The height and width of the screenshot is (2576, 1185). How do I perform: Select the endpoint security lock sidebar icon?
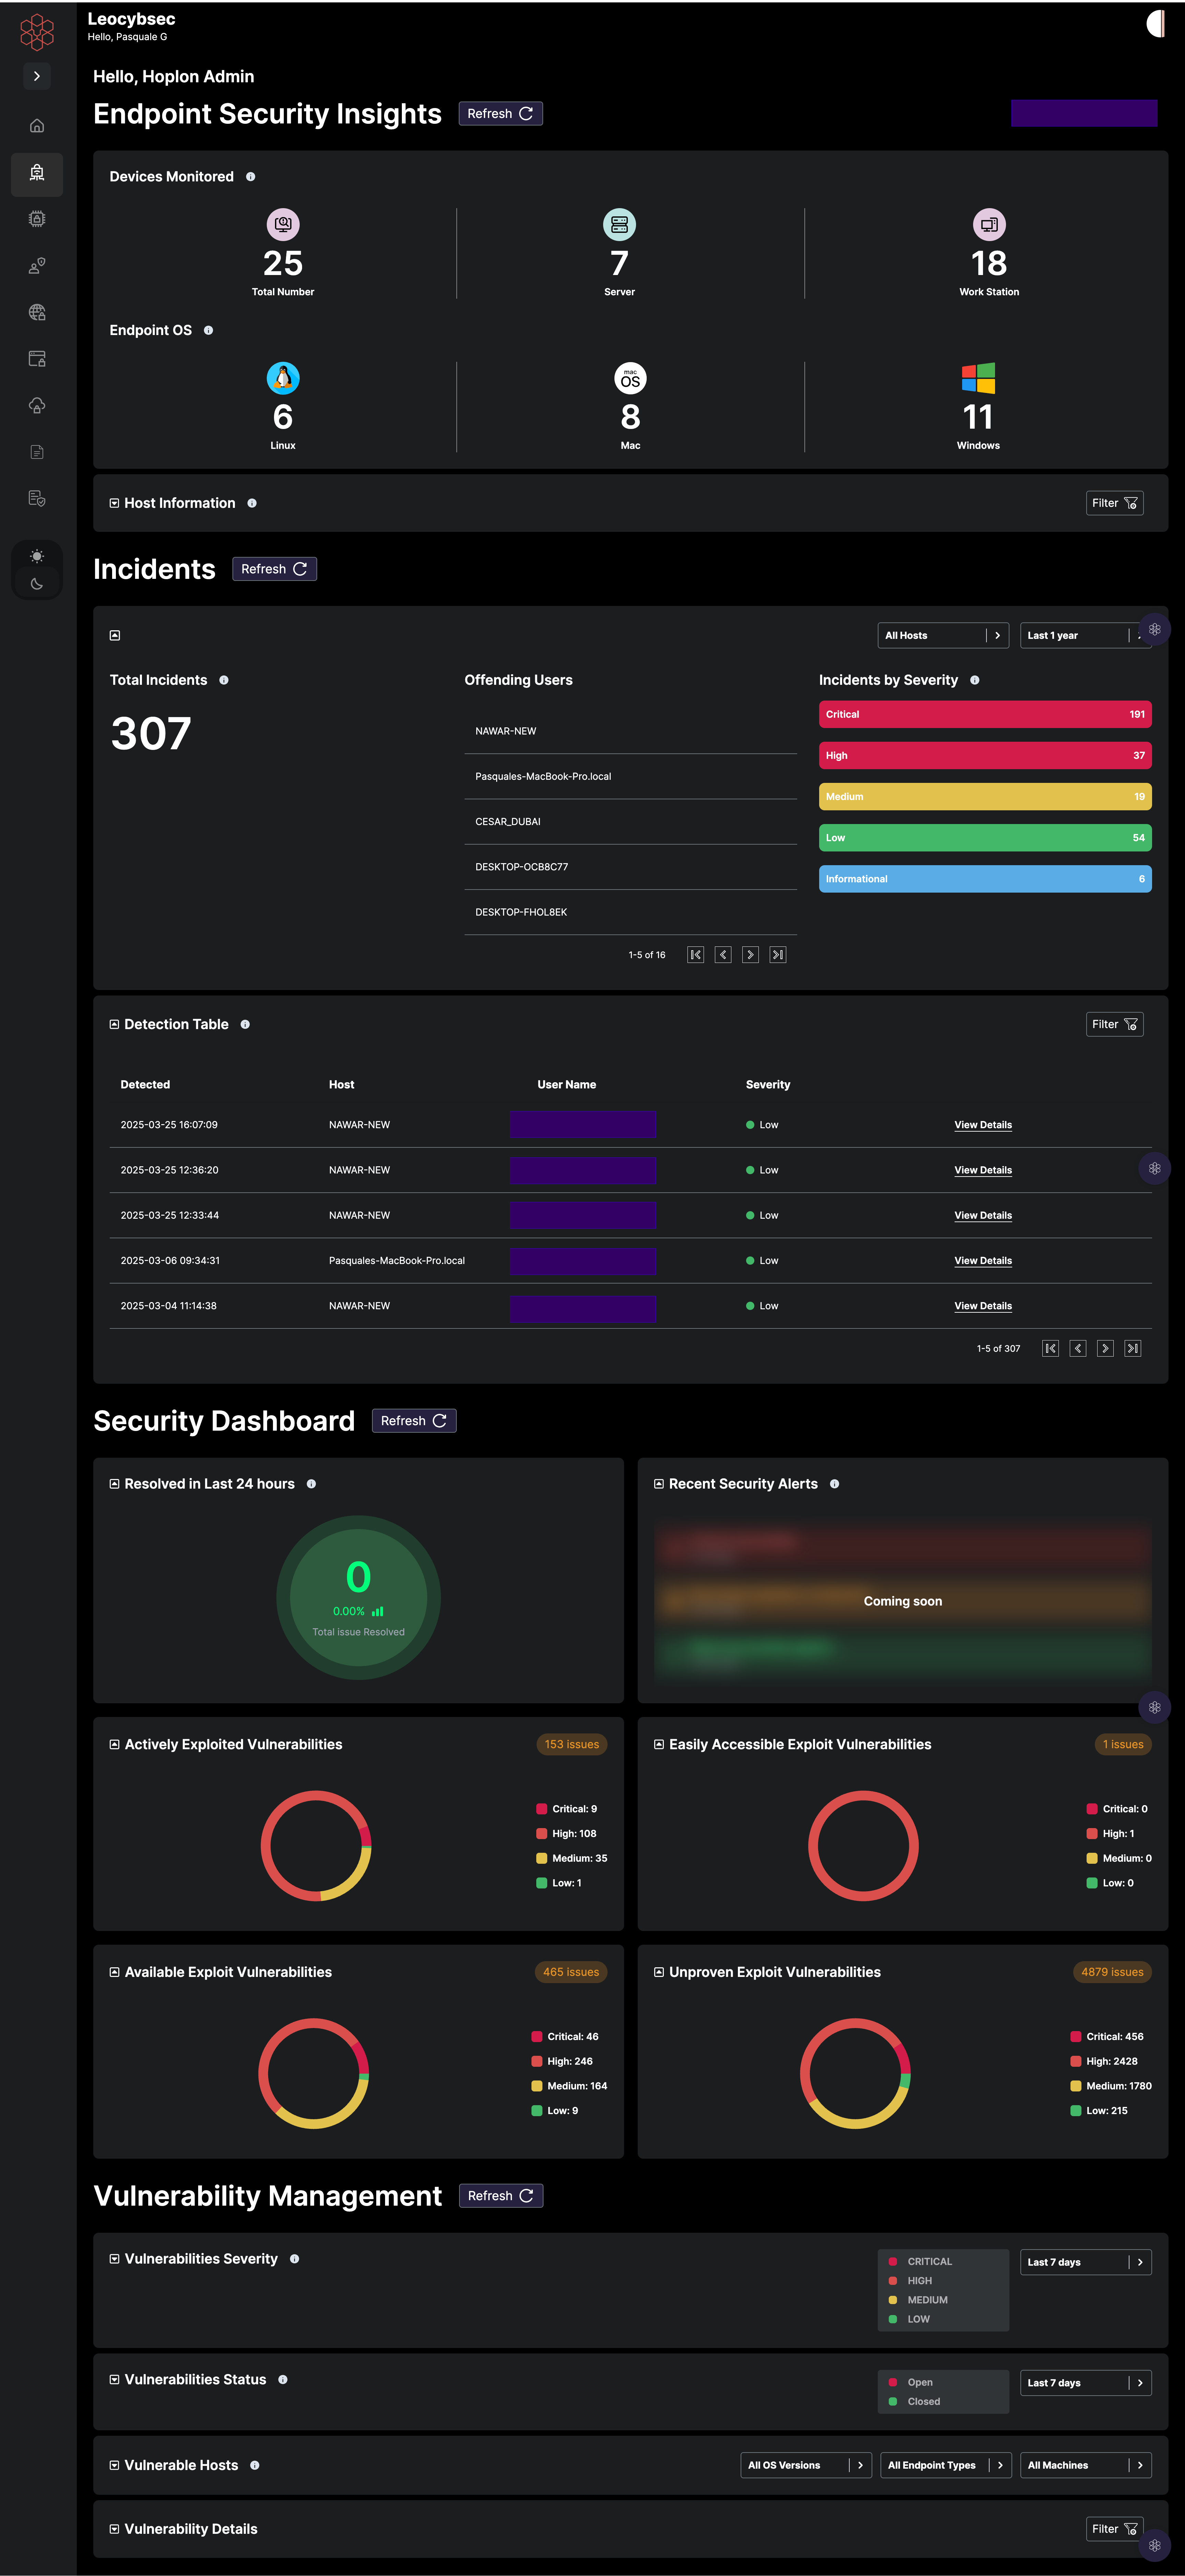(37, 173)
